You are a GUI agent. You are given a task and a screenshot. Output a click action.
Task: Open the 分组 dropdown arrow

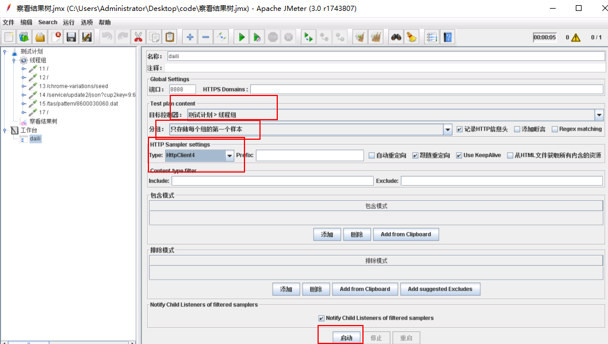point(448,129)
